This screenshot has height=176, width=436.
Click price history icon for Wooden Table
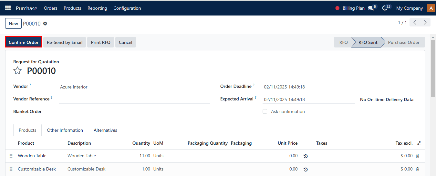point(306,156)
